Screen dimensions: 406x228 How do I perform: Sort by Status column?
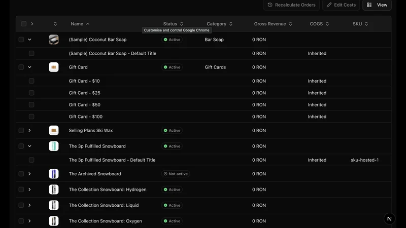173,24
